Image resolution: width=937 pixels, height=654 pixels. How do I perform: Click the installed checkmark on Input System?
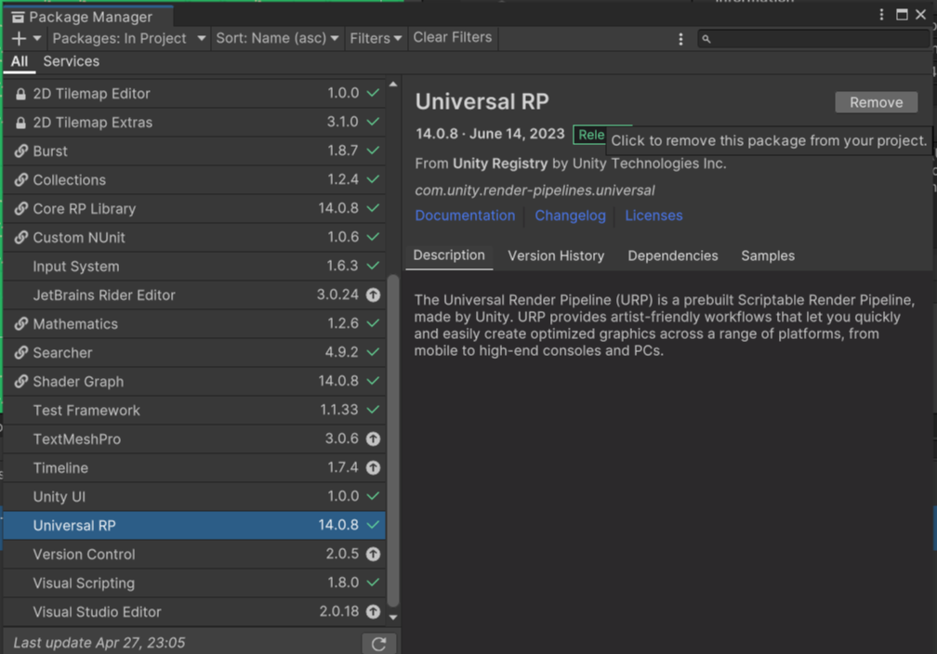pyautogui.click(x=373, y=266)
